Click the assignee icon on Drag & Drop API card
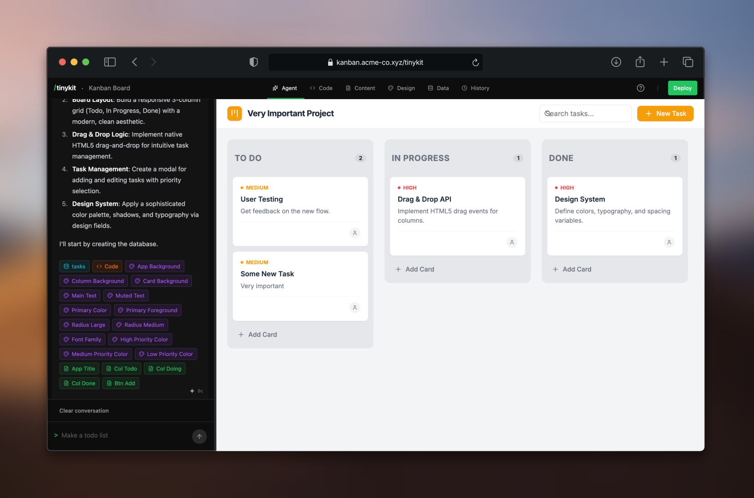Screen dimensions: 754x498 pyautogui.click(x=512, y=242)
